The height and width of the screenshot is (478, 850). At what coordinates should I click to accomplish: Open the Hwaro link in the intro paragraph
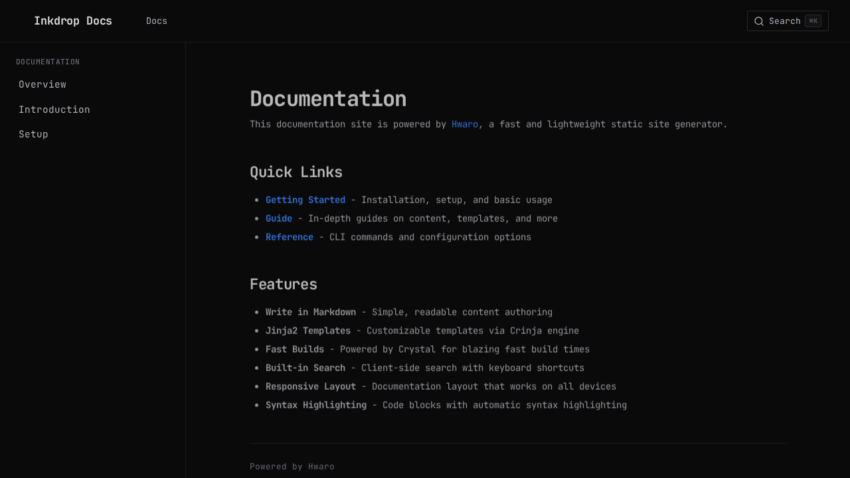(x=465, y=124)
